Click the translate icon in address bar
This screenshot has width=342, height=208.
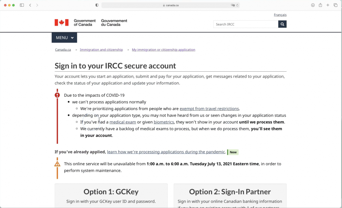pos(233,5)
